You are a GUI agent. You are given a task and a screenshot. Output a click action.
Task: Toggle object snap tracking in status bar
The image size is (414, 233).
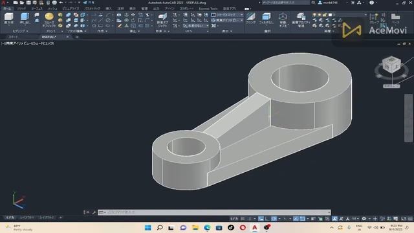pos(296,219)
